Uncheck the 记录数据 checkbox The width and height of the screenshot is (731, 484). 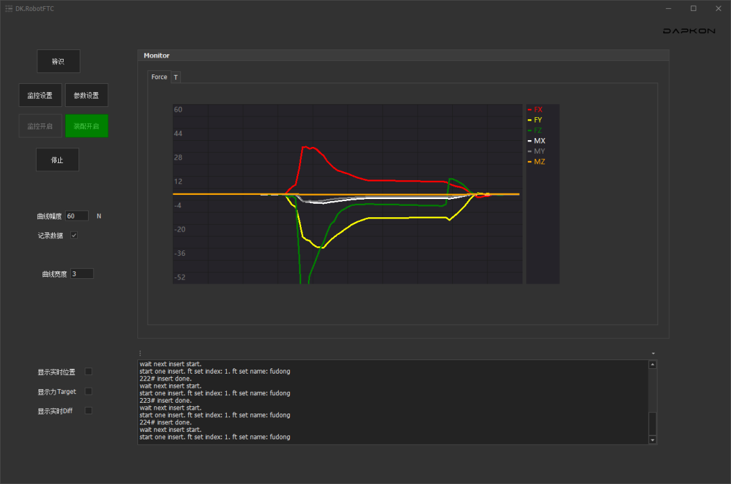click(74, 235)
